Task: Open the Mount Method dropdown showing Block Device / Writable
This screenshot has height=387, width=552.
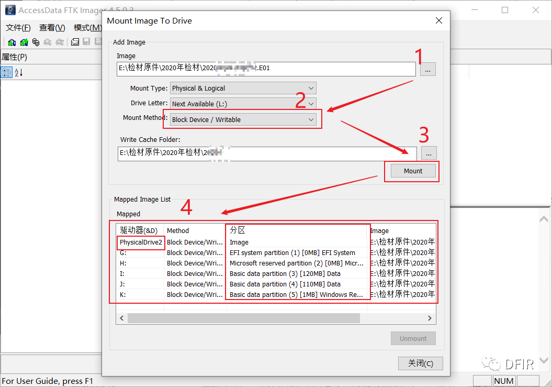Action: (243, 119)
